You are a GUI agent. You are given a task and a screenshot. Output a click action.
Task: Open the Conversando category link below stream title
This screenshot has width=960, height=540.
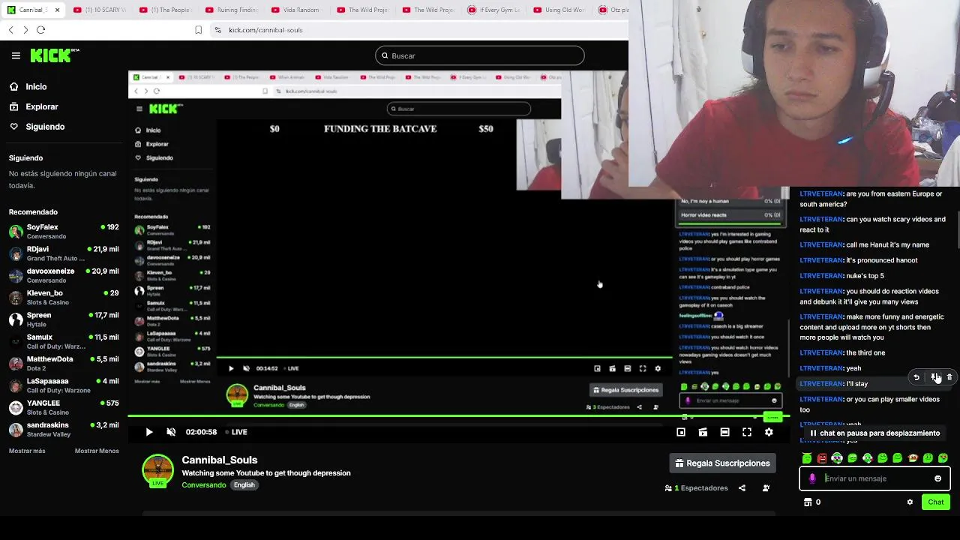click(204, 485)
